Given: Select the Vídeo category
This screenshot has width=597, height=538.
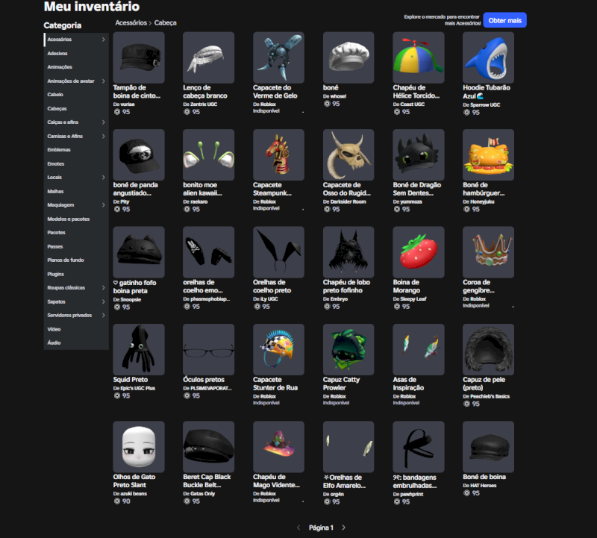Looking at the screenshot, I should [x=76, y=329].
